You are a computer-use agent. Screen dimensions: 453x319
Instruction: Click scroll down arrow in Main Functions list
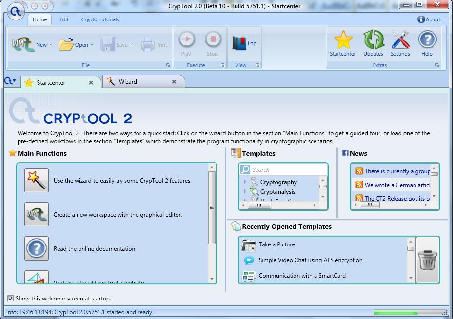tap(212, 279)
